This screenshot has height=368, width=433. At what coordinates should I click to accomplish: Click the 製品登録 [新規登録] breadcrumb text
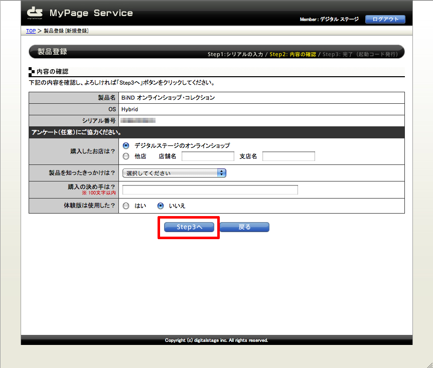point(66,31)
